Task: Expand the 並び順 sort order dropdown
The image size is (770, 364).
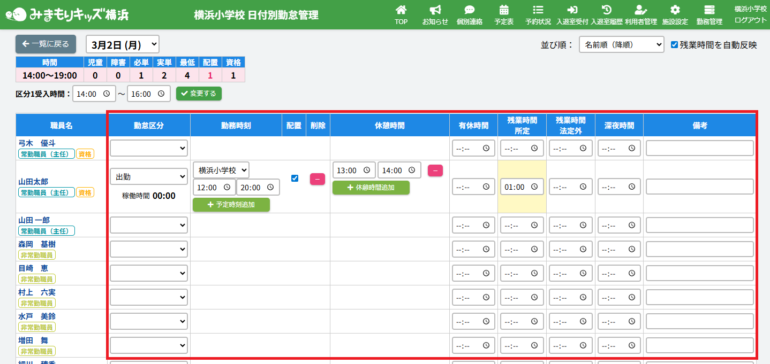Action: [621, 45]
